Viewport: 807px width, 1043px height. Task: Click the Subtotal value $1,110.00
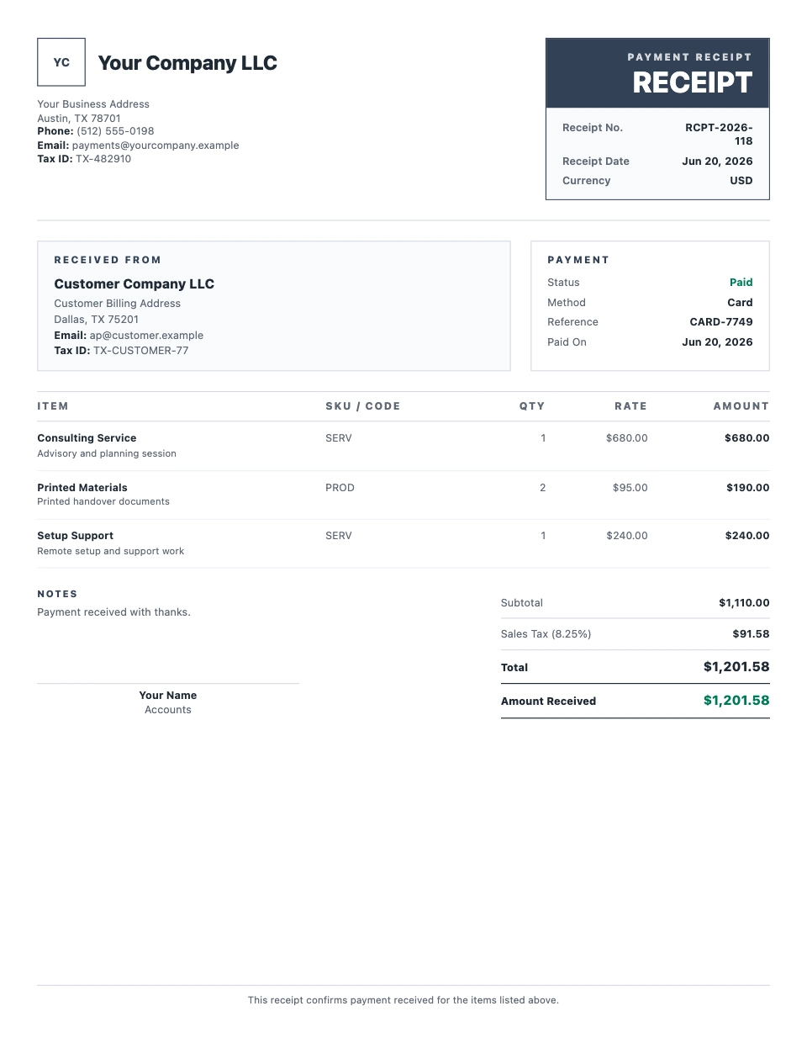pyautogui.click(x=744, y=603)
